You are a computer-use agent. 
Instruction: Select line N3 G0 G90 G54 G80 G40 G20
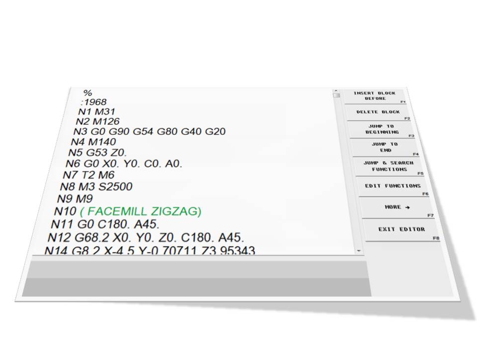pos(150,131)
